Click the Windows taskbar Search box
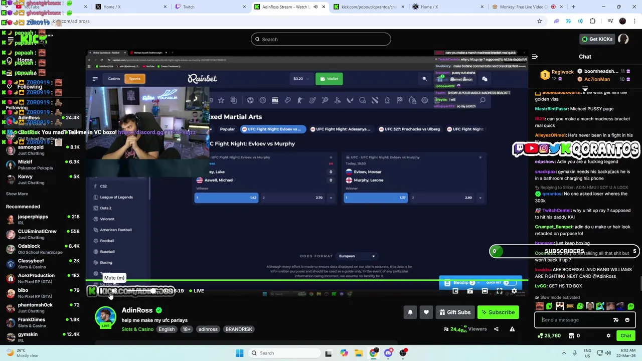This screenshot has width=642, height=361. (284, 353)
